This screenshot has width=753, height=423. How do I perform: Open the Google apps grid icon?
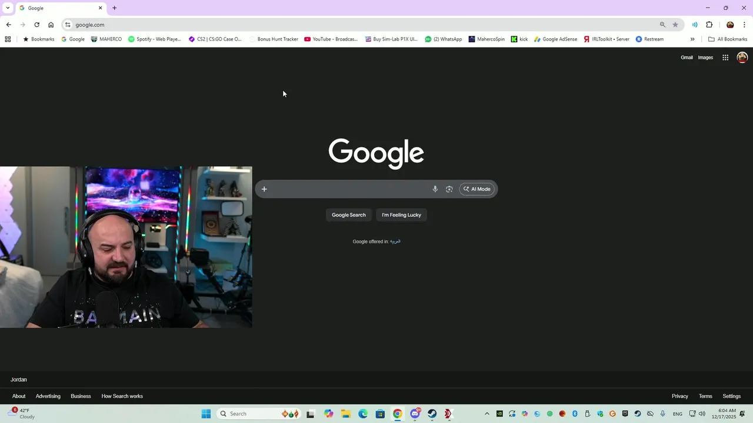click(x=725, y=58)
